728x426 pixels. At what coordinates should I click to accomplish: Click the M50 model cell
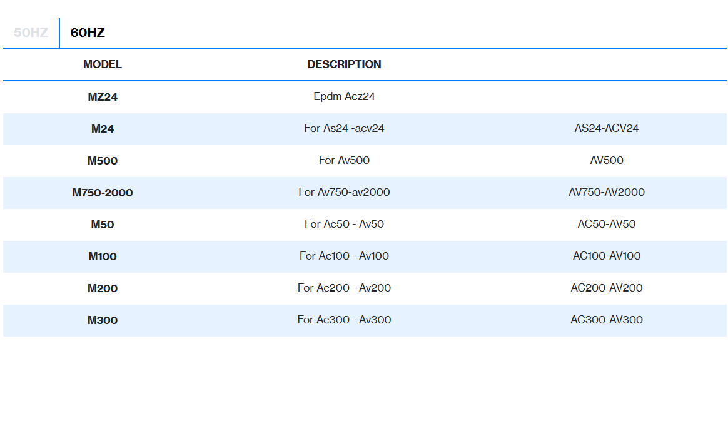(103, 225)
